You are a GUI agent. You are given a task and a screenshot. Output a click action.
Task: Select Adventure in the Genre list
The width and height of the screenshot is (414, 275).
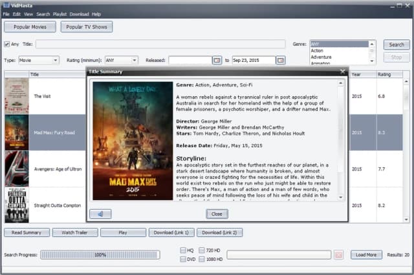coord(339,57)
